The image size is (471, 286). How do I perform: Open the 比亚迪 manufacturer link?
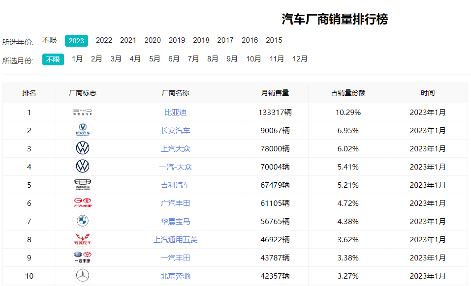175,113
